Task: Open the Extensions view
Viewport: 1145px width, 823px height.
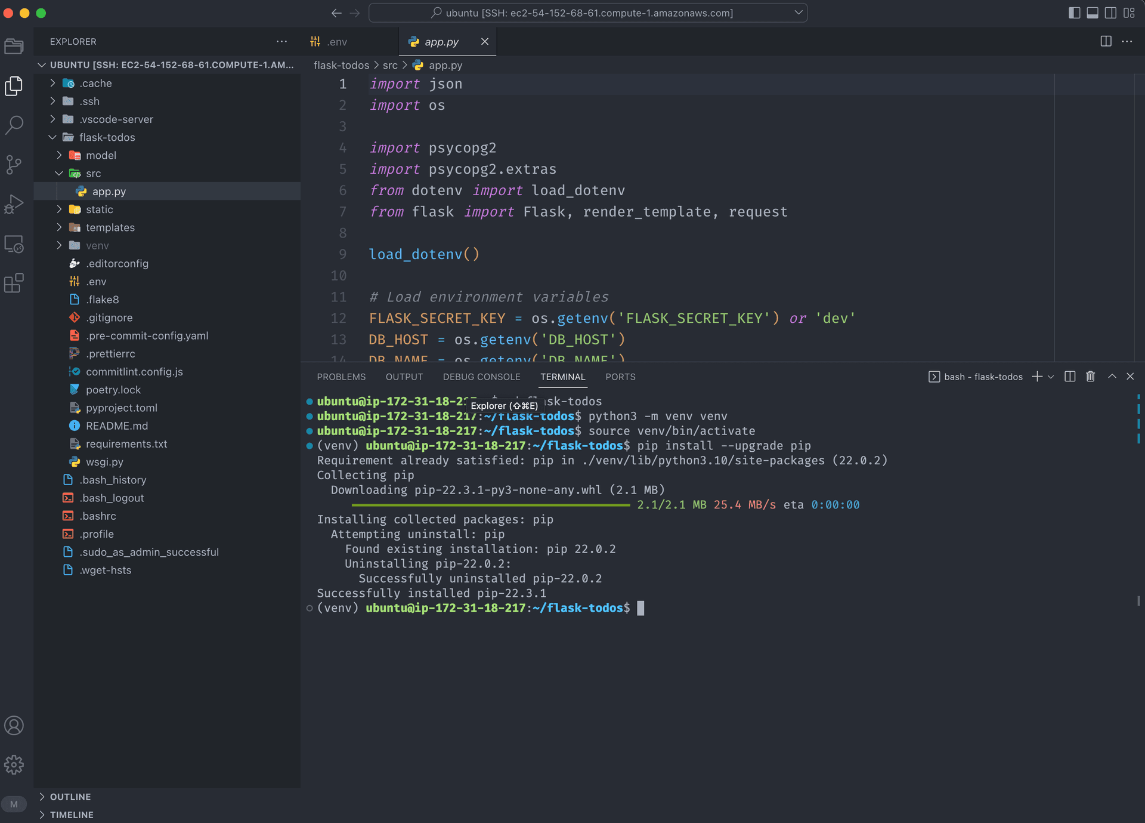Action: point(14,283)
